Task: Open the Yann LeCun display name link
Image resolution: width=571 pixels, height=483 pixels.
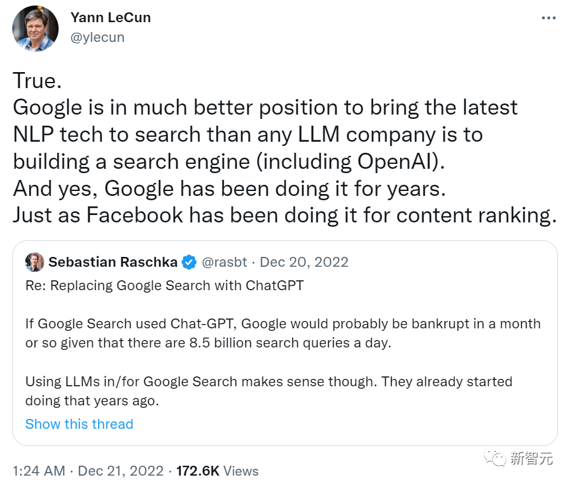Action: 110,18
